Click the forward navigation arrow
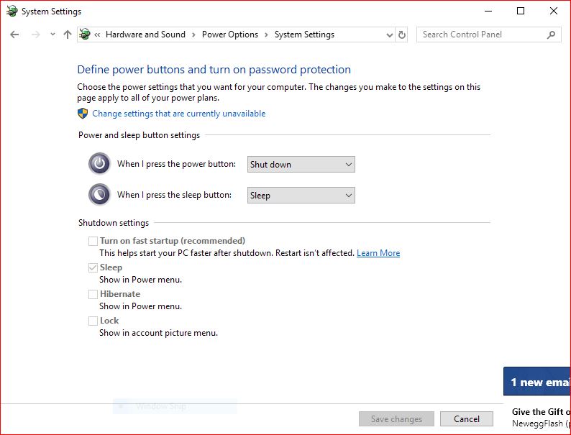This screenshot has width=571, height=435. [x=36, y=35]
